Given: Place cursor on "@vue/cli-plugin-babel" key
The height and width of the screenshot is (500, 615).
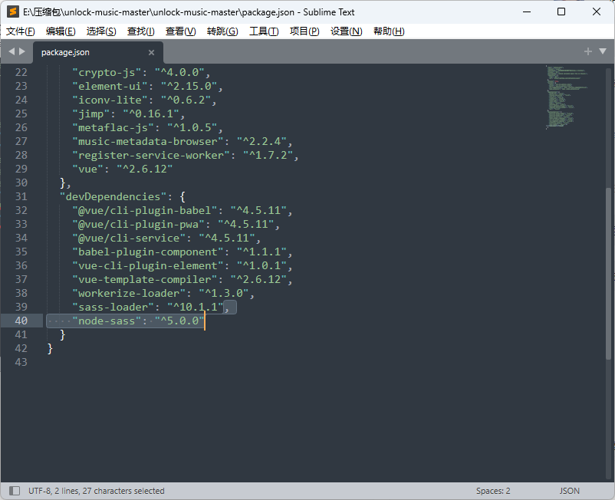Looking at the screenshot, I should (145, 211).
